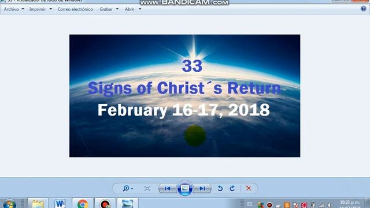The image size is (370, 208).
Task: Rotate the photo clockwise
Action: (232, 188)
